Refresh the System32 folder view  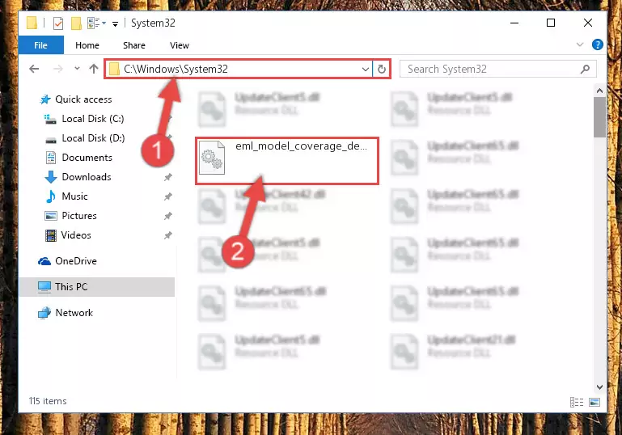pos(382,70)
